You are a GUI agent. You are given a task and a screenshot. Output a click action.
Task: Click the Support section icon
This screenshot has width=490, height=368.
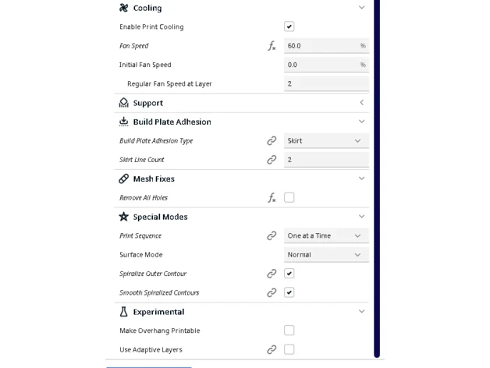pyautogui.click(x=124, y=102)
